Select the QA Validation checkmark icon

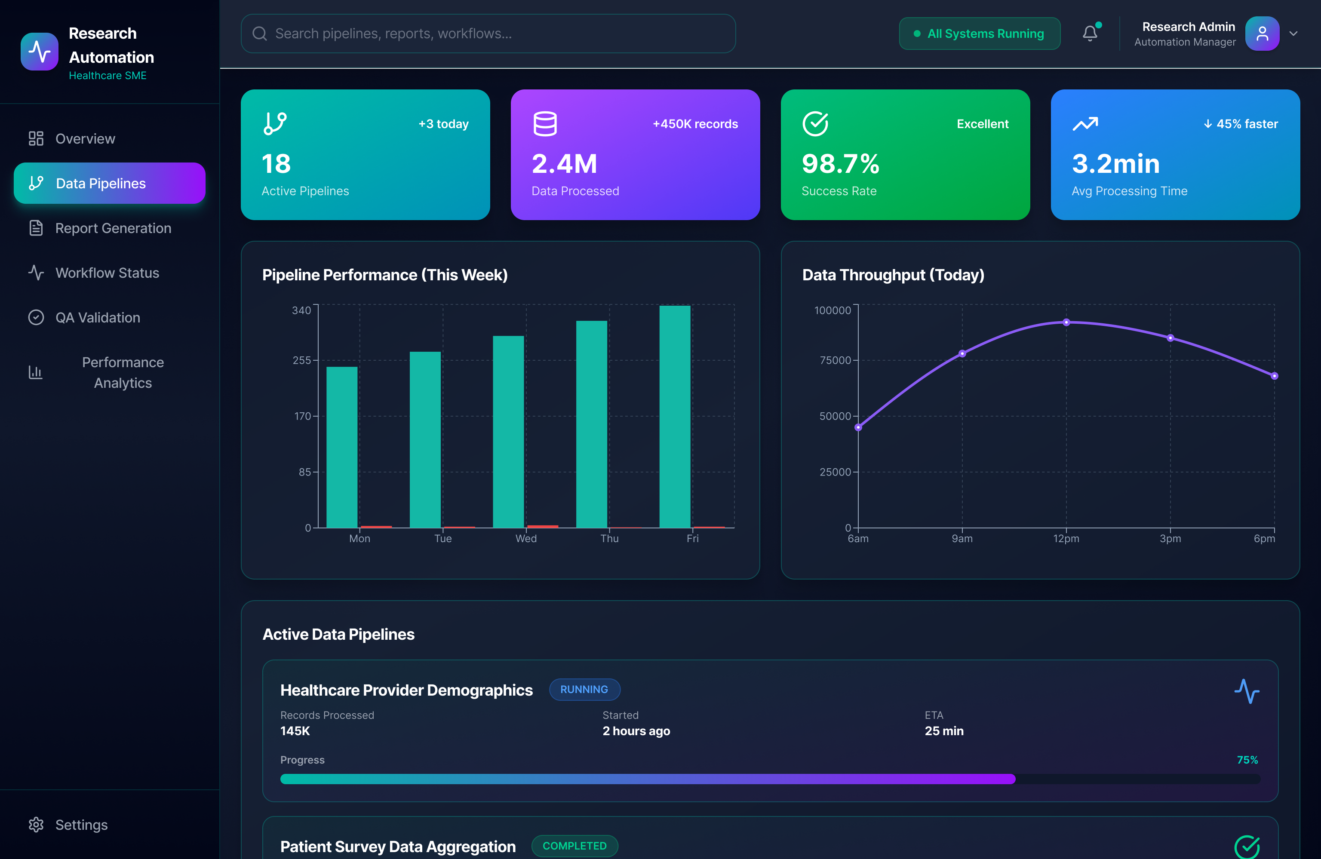click(x=36, y=317)
